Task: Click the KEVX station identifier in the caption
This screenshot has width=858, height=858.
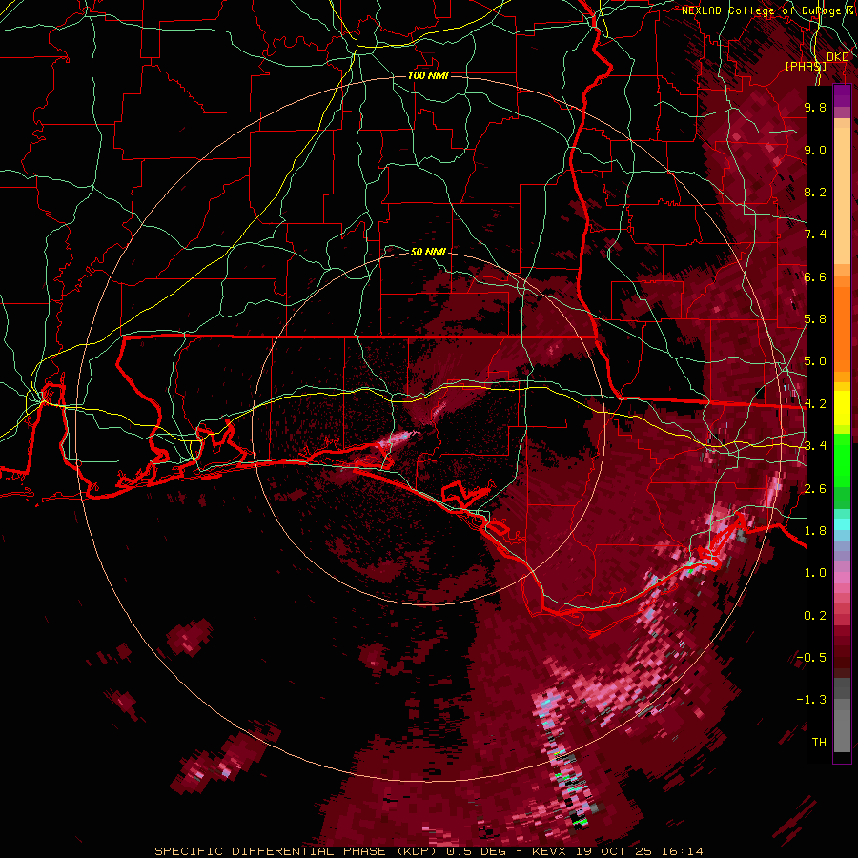Action: (549, 851)
